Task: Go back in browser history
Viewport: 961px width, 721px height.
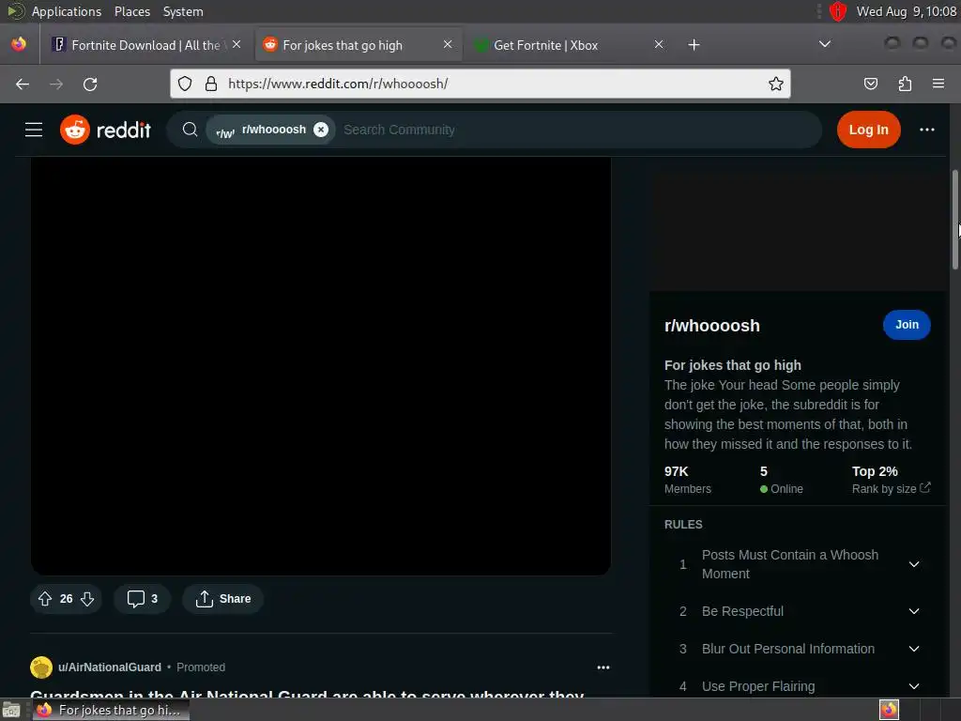Action: (23, 84)
